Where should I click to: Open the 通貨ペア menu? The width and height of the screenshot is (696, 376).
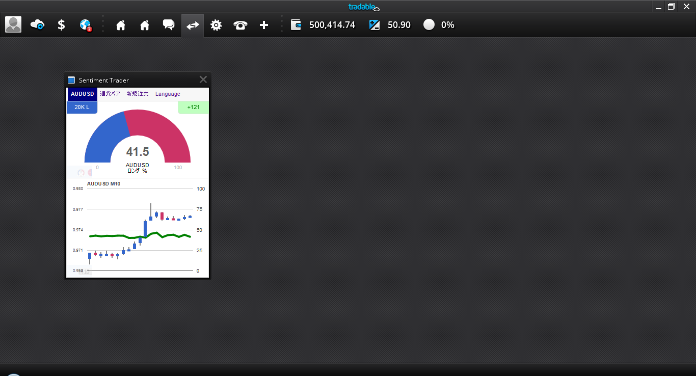(110, 94)
